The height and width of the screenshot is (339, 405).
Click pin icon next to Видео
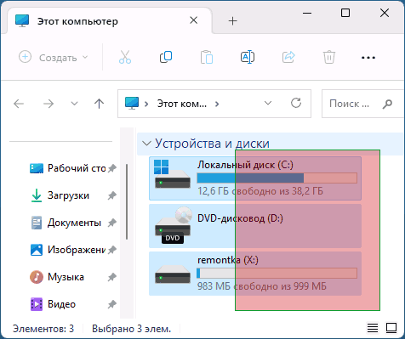click(112, 304)
